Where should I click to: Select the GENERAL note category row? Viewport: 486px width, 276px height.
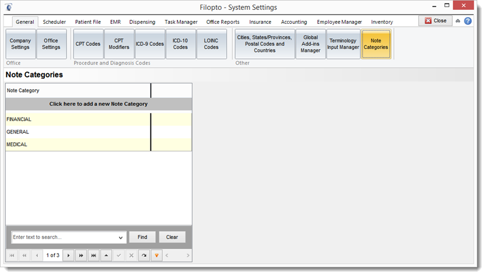(x=99, y=132)
